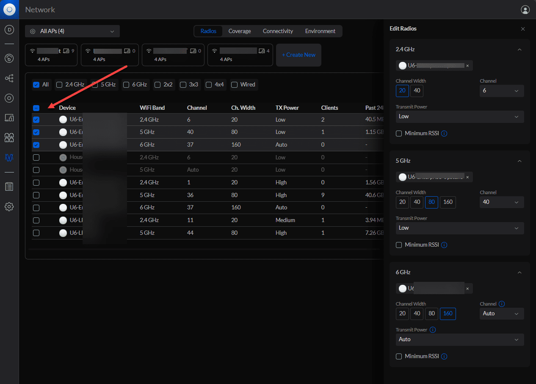
Task: Collapse the 2.4 GHz section
Action: click(x=519, y=50)
